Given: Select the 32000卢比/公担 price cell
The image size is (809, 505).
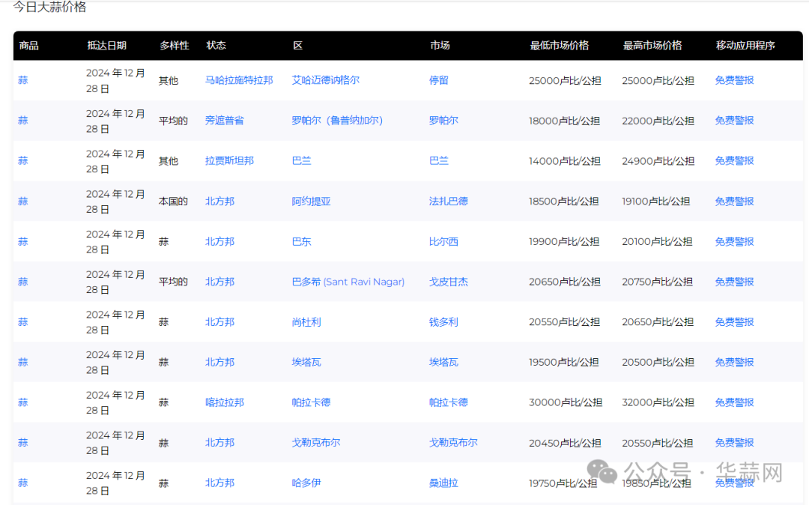Looking at the screenshot, I should pyautogui.click(x=658, y=402).
